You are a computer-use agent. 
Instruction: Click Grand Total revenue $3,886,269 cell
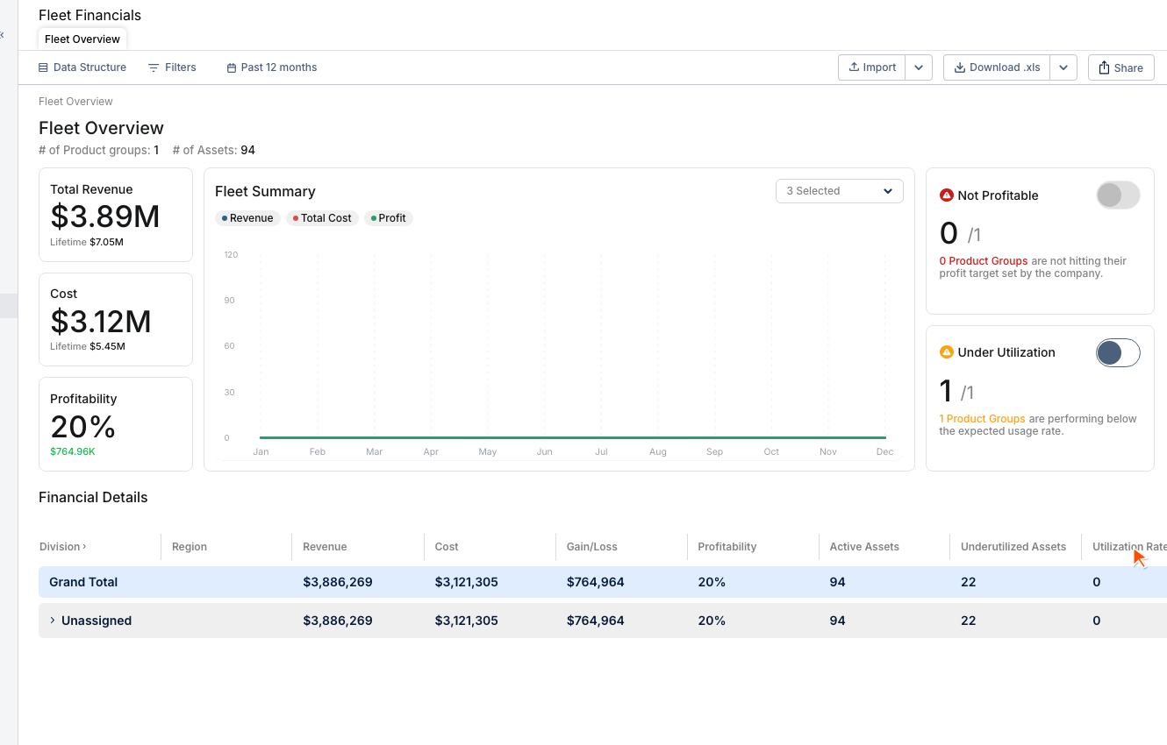click(x=338, y=582)
